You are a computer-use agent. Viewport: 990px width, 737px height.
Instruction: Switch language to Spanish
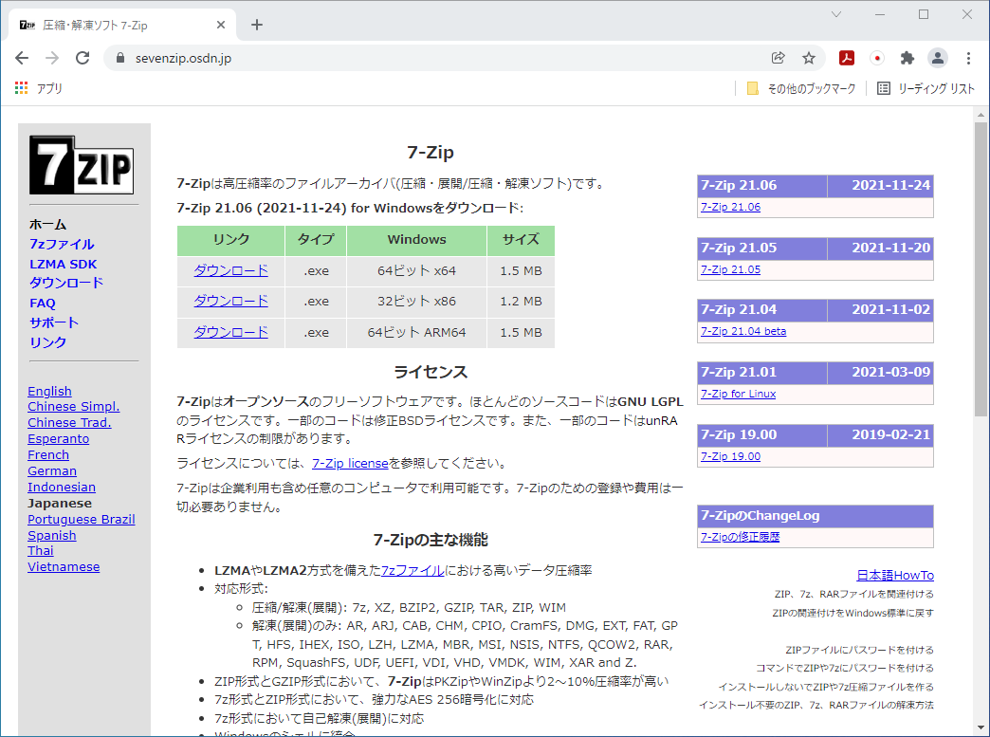52,536
